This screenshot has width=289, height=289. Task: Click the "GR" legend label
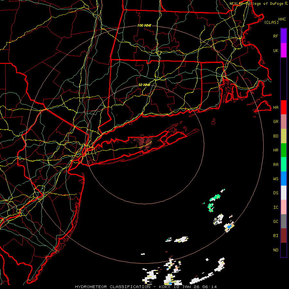point(276,122)
